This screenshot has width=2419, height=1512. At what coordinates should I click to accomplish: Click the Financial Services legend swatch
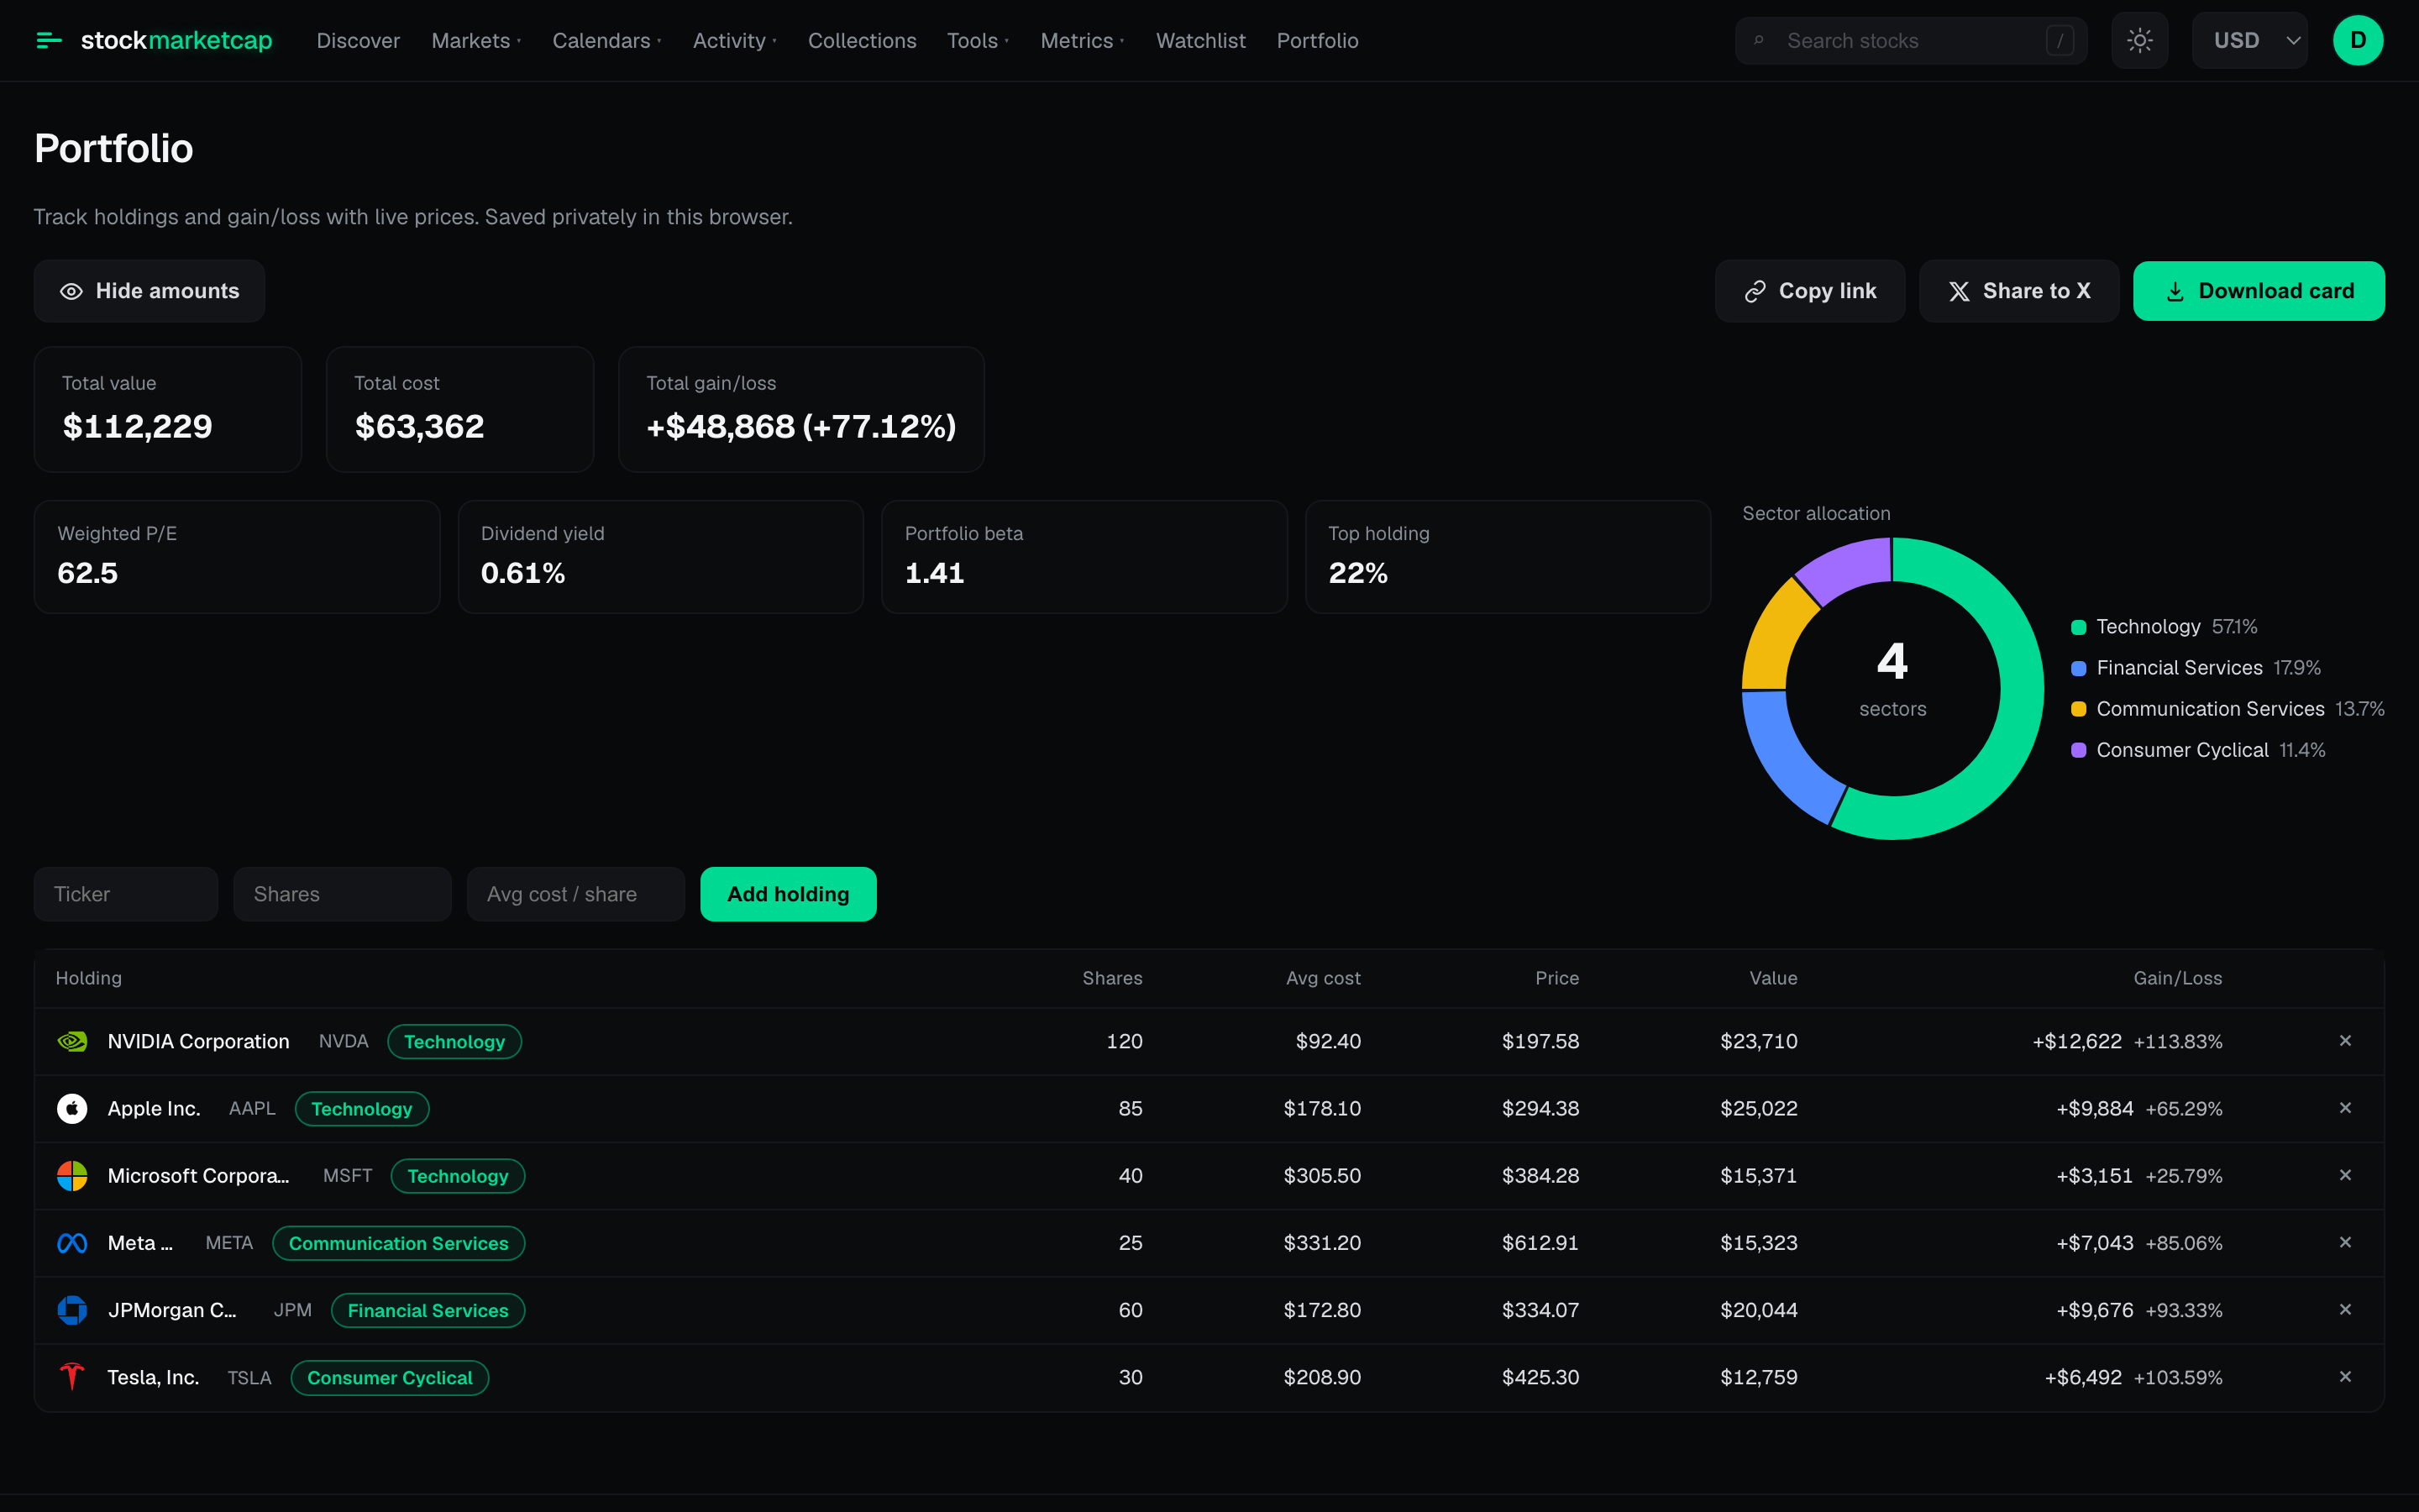(2079, 668)
